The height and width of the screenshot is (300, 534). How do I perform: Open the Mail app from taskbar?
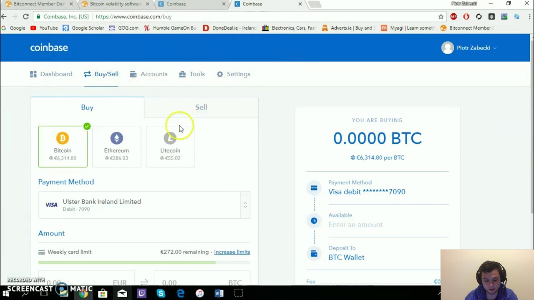pos(122,293)
